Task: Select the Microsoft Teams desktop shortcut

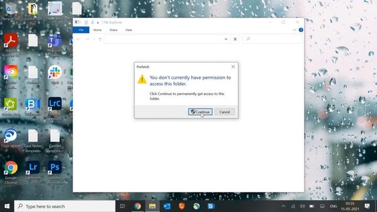Action: coord(55,45)
